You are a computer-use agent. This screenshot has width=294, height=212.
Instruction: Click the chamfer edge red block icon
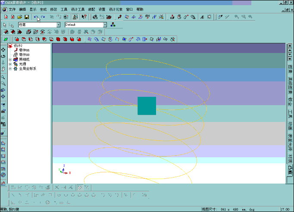(x=13, y=32)
